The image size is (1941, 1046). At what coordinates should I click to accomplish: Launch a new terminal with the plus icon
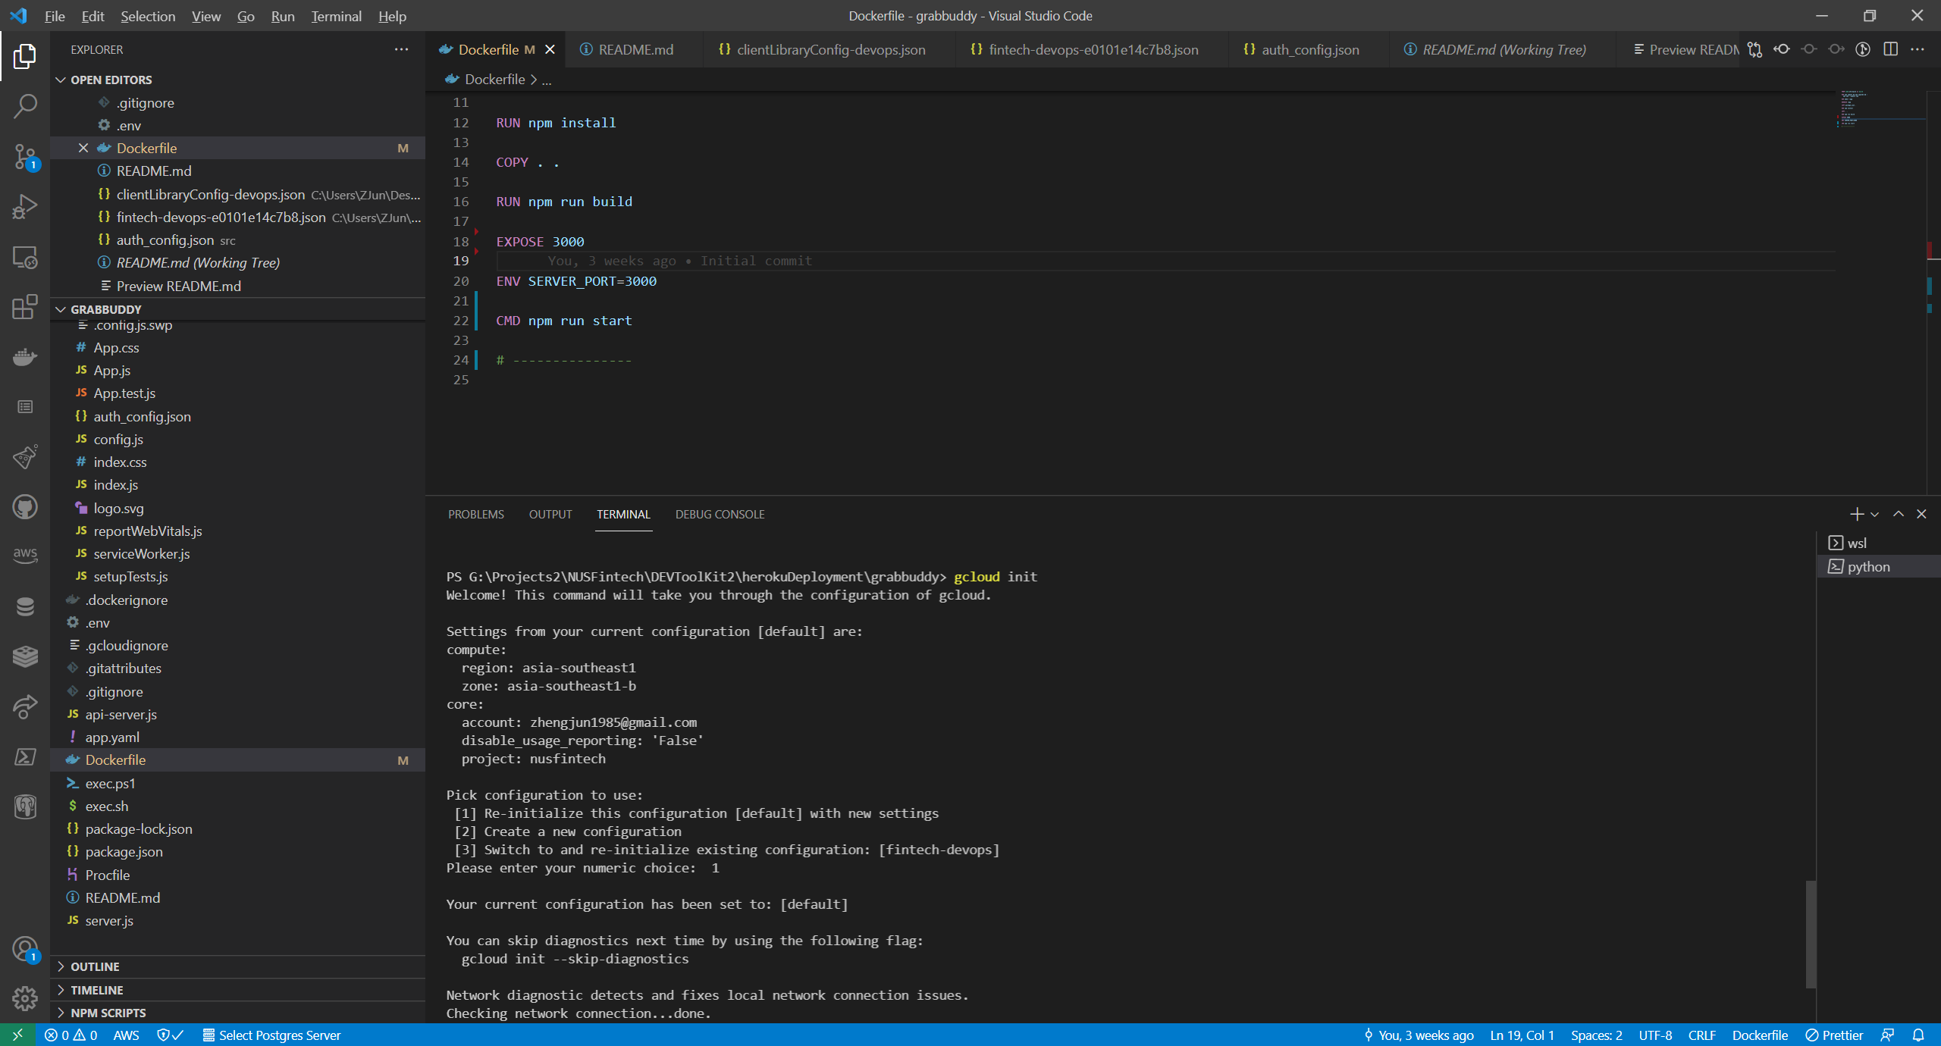[x=1856, y=514]
